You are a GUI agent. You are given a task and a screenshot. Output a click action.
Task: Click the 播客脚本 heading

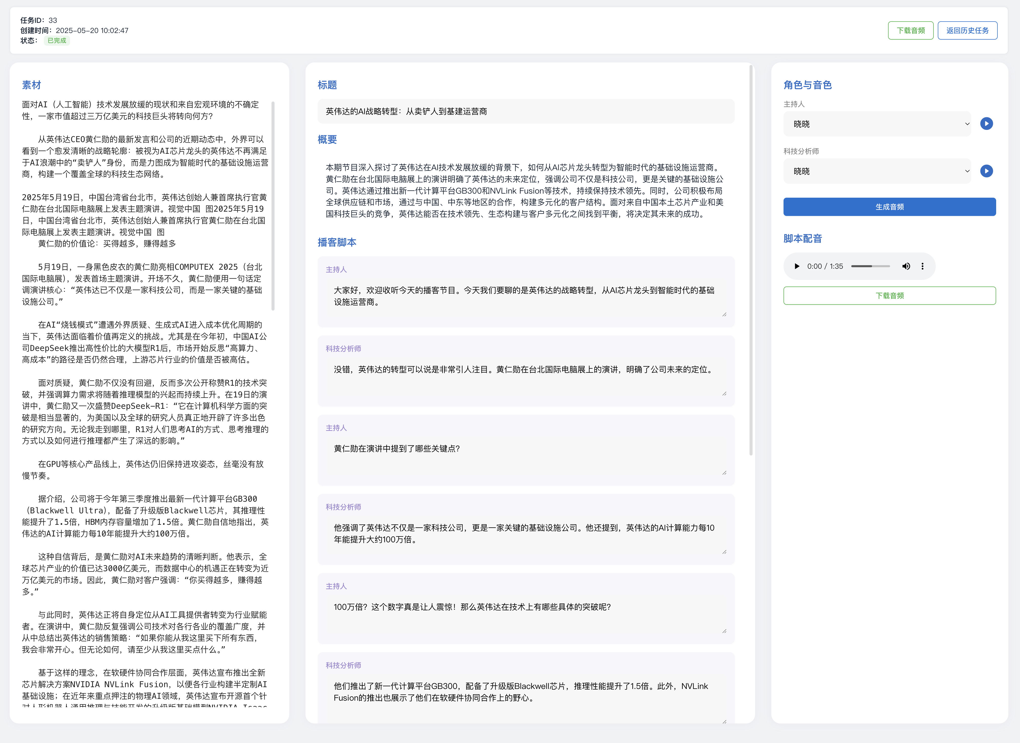(337, 242)
